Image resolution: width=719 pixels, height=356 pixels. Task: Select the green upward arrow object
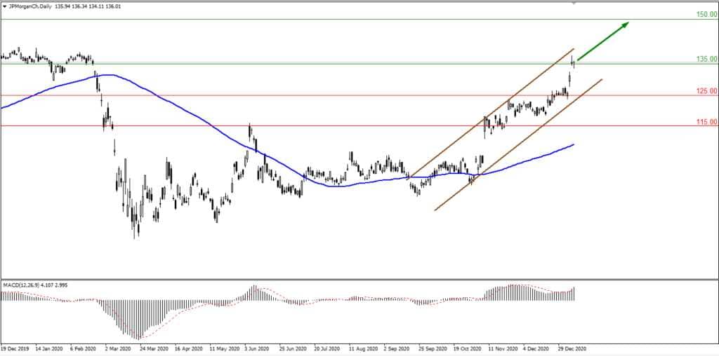602,41
